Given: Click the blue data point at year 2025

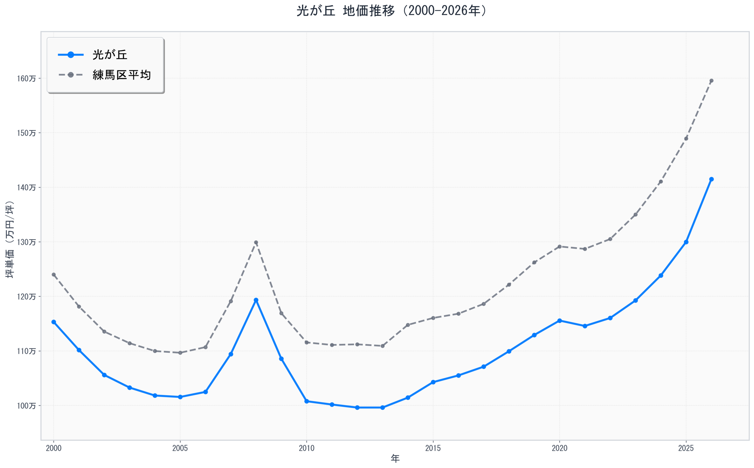Looking at the screenshot, I should [686, 242].
